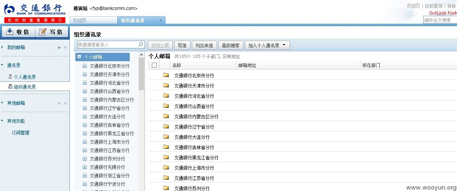457x191 pixels.
Task: Open inbox with 收信 button
Action: click(x=18, y=32)
